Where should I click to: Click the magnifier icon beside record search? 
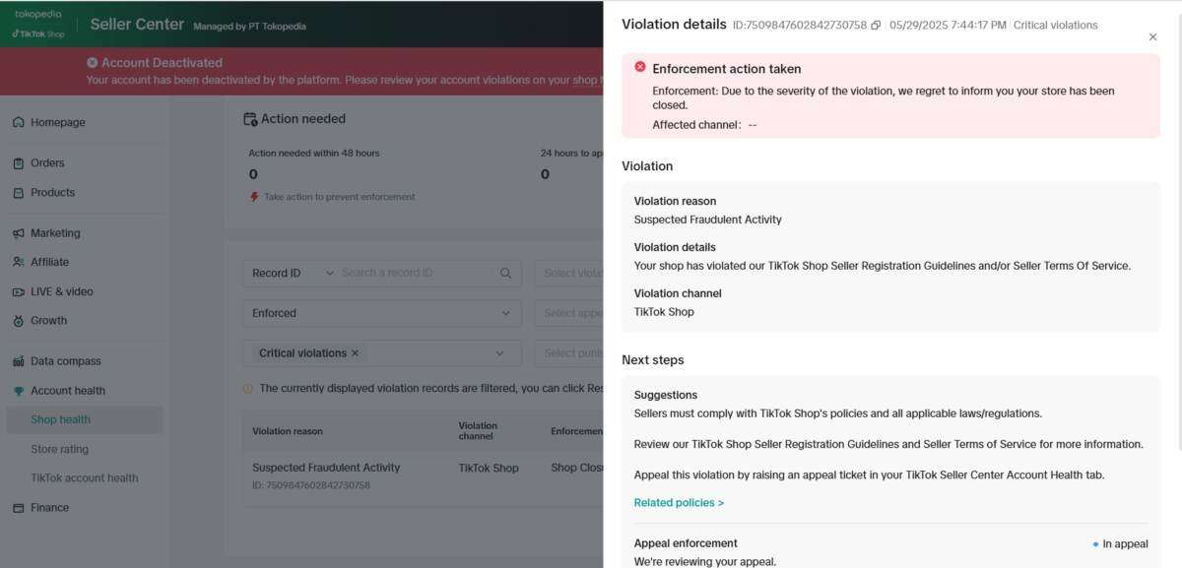[505, 274]
